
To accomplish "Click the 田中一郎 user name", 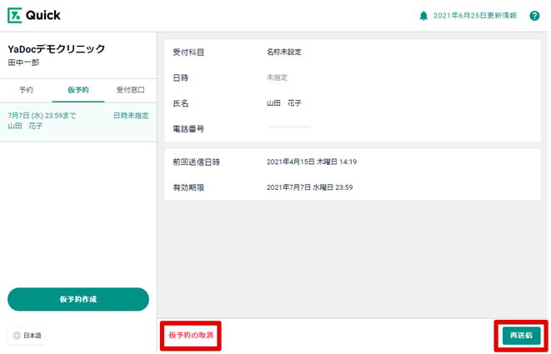I will [24, 62].
